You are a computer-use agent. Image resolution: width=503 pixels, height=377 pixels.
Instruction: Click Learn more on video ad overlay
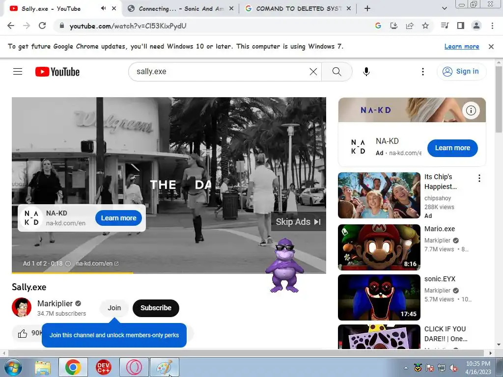[118, 218]
